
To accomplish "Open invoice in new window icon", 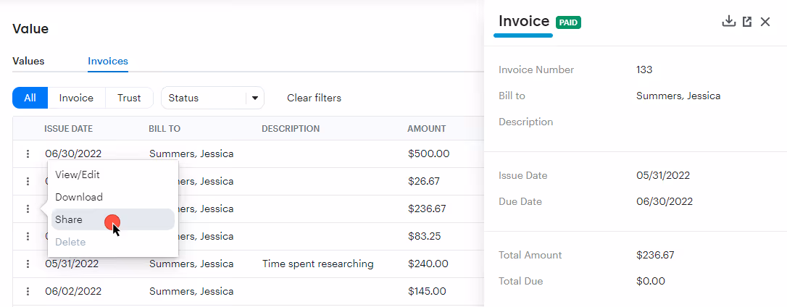I will pyautogui.click(x=747, y=22).
